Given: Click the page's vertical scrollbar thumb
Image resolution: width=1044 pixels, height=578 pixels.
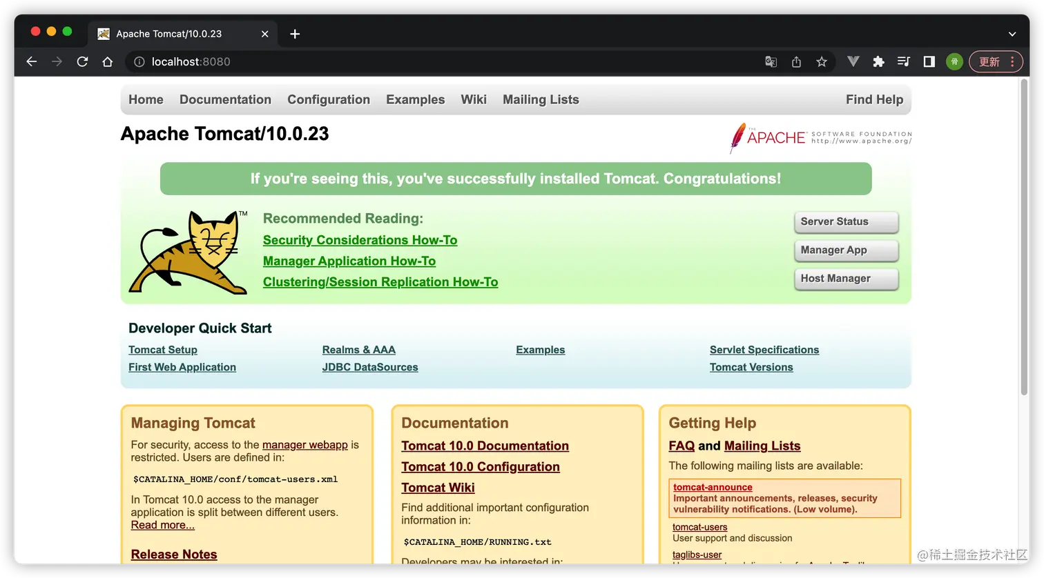Looking at the screenshot, I should coord(1024,237).
